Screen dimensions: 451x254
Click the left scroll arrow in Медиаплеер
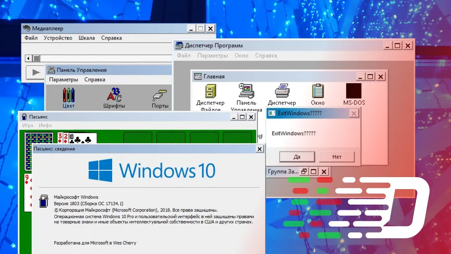29,59
